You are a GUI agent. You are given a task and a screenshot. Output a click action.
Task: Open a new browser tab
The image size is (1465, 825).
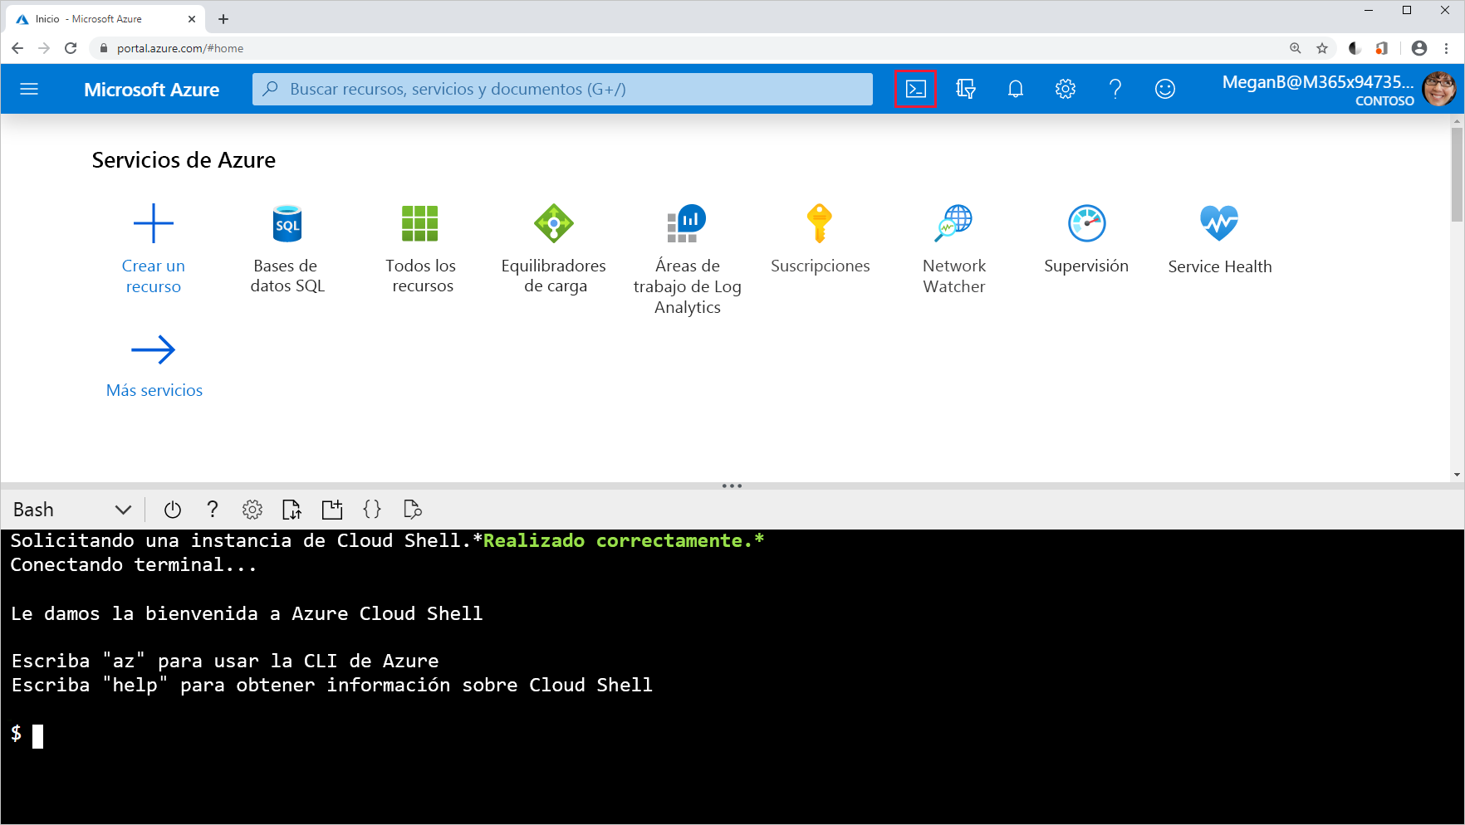[223, 19]
